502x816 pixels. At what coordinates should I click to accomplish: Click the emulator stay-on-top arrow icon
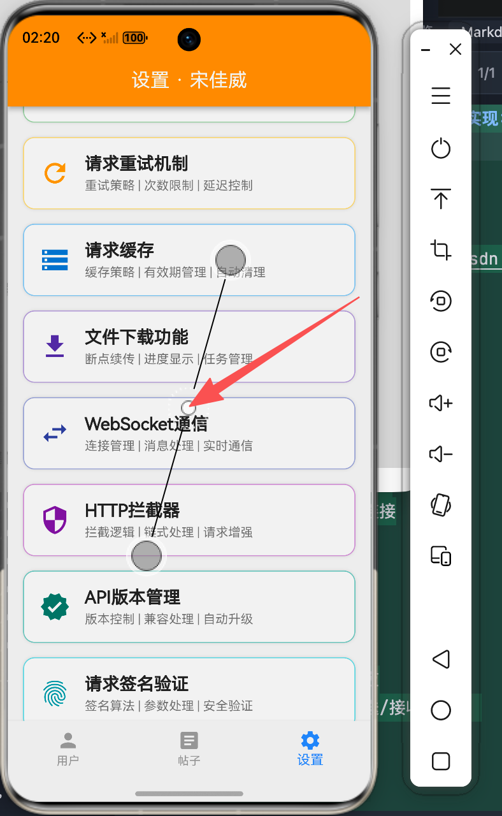(x=441, y=199)
